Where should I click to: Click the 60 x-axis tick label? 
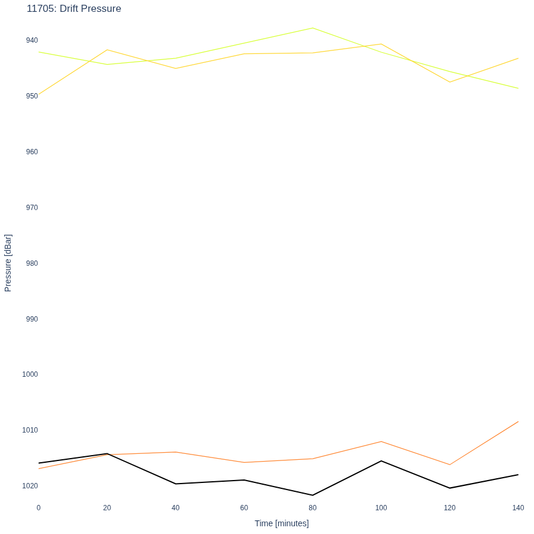point(244,508)
